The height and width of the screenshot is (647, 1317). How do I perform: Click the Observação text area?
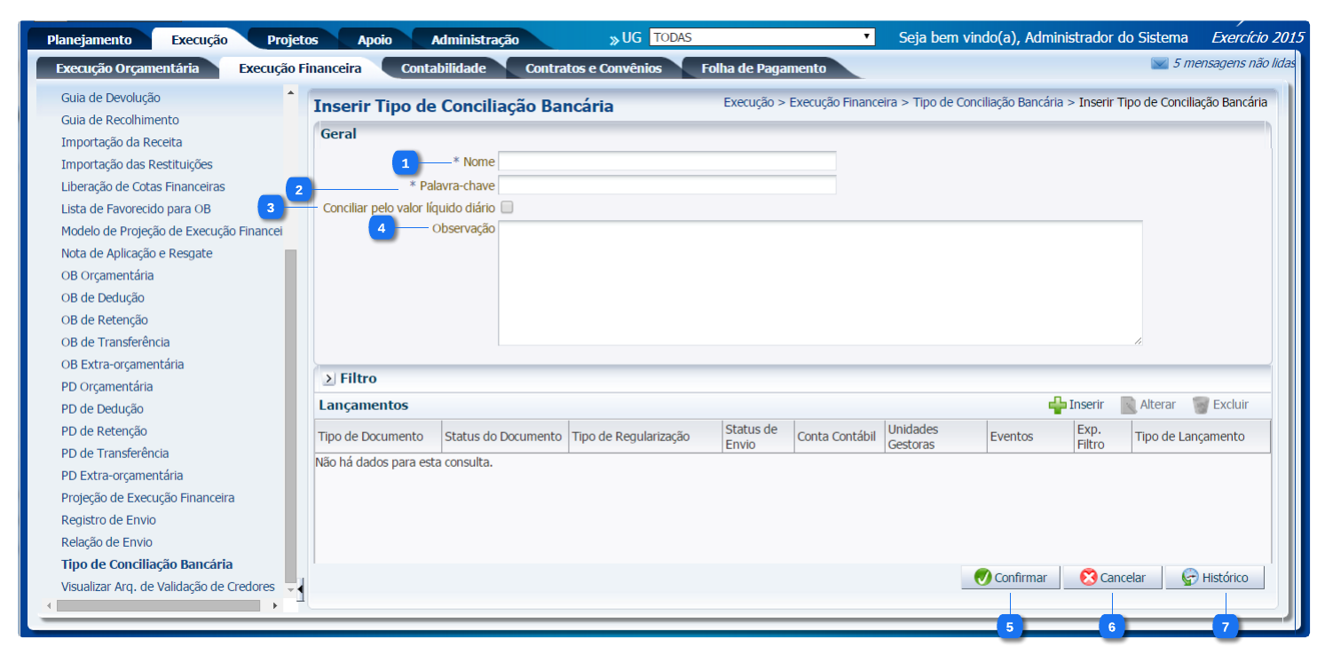pos(819,282)
